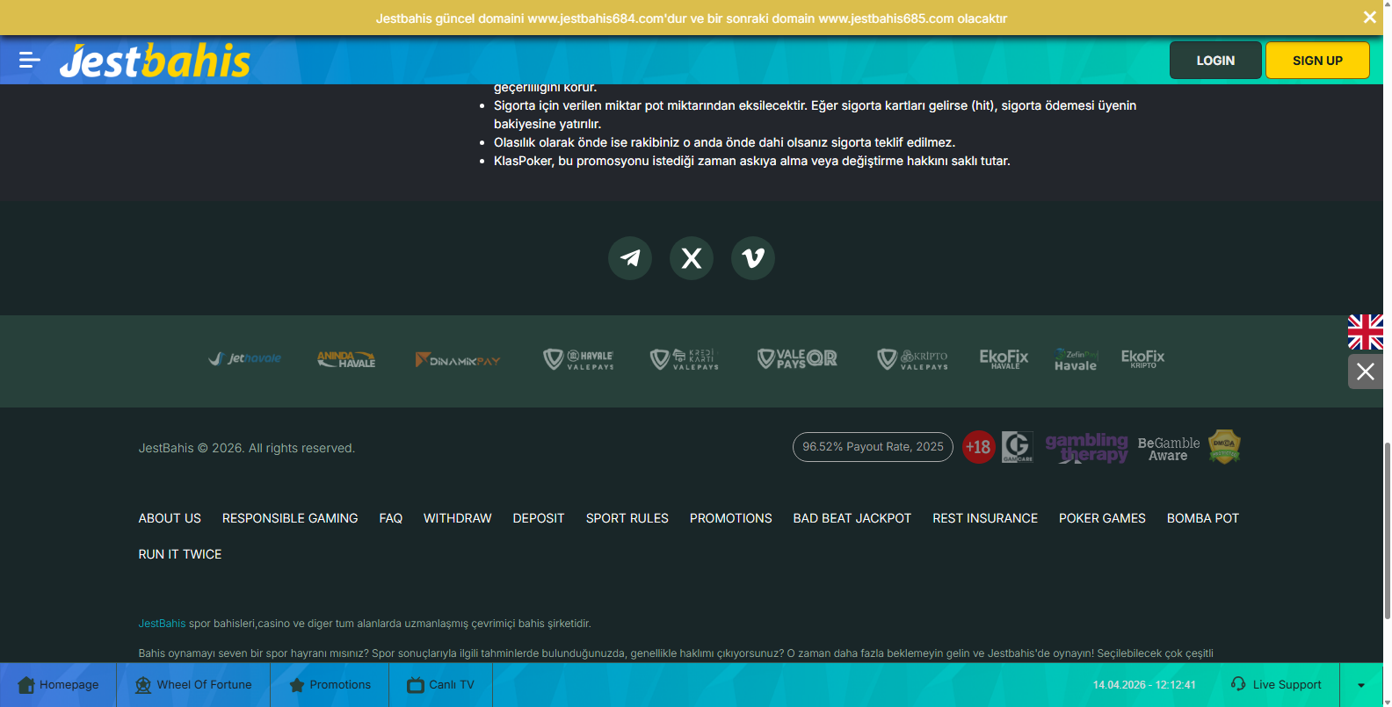Screen dimensions: 1392x707
Task: Click the SIGN UP button
Action: click(x=1317, y=61)
